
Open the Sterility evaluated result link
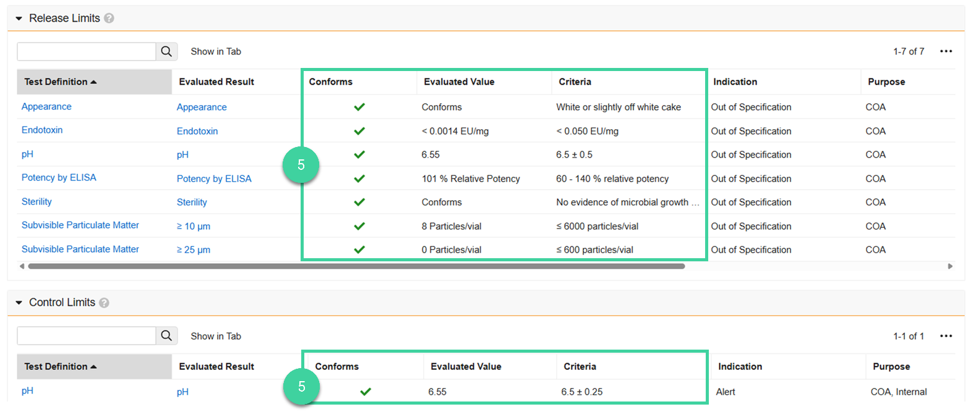[192, 203]
